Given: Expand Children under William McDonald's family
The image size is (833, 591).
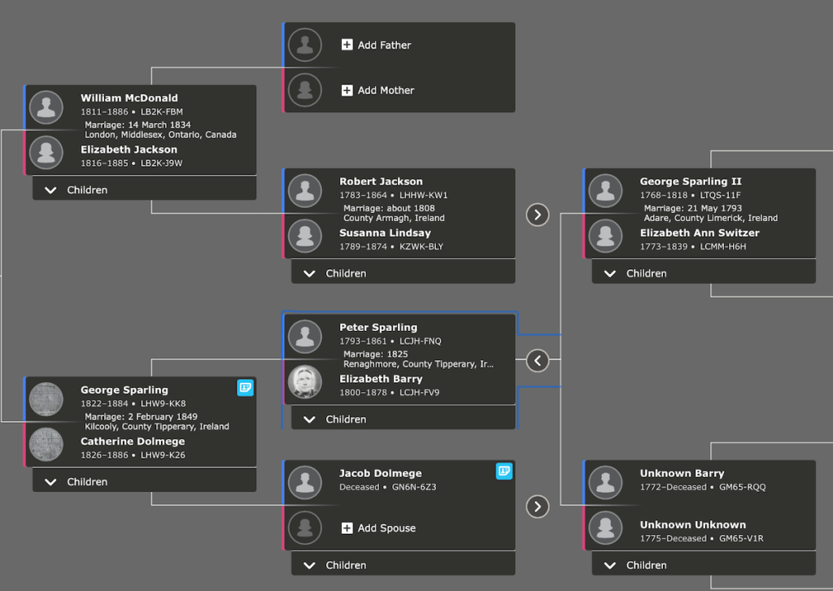Looking at the screenshot, I should 76,190.
